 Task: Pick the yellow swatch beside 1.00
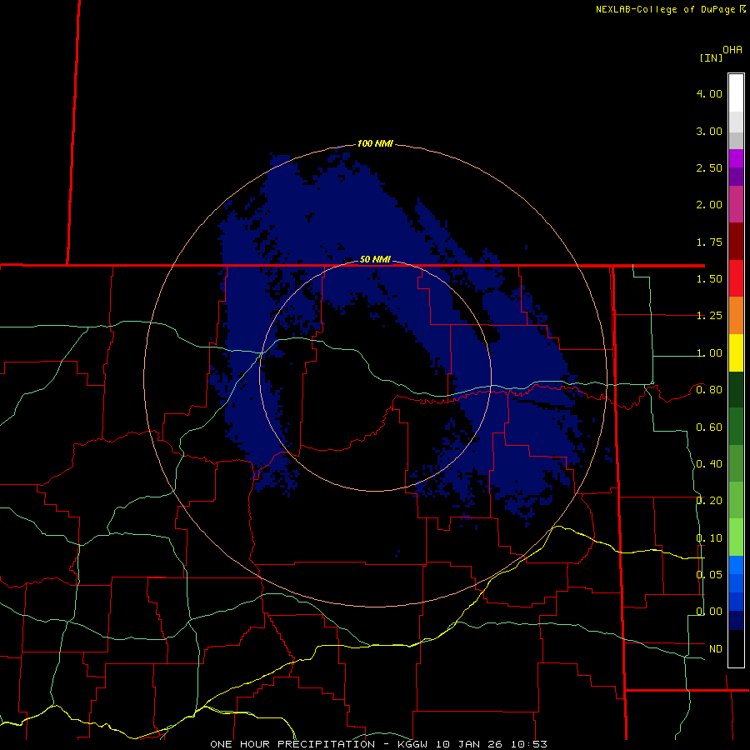point(736,353)
